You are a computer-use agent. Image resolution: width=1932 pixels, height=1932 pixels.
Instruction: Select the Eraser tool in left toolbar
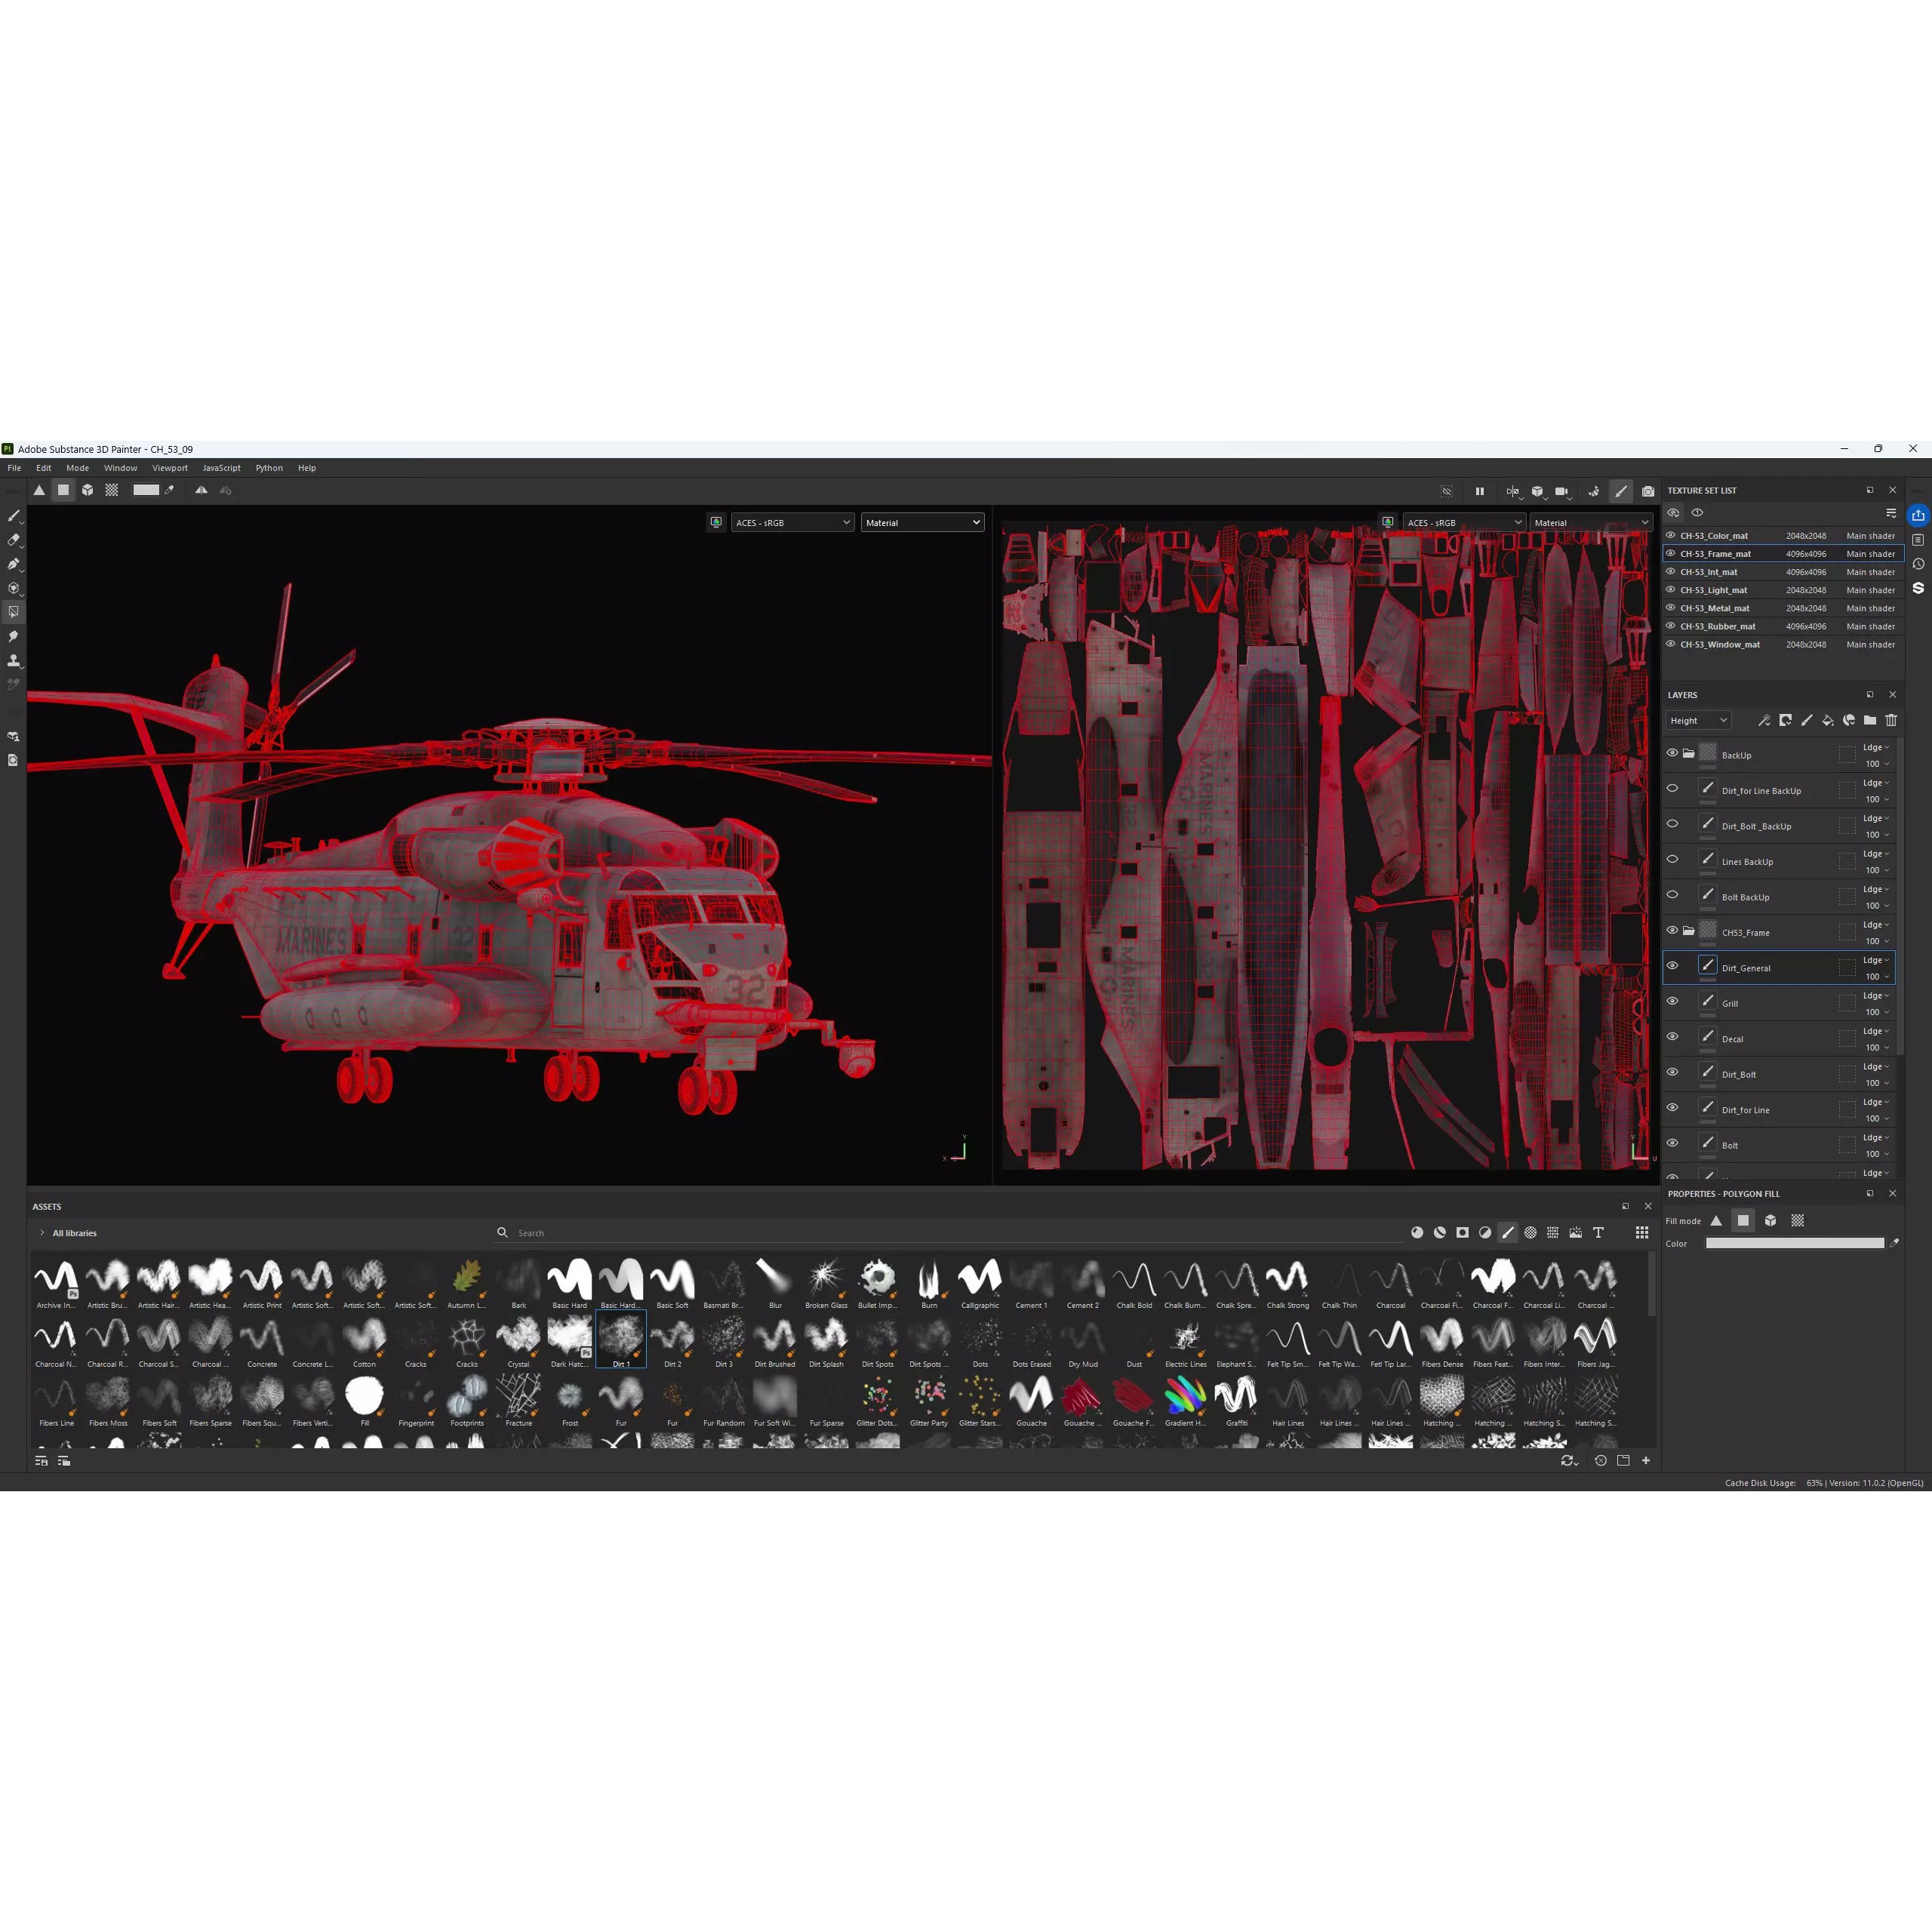[x=14, y=540]
